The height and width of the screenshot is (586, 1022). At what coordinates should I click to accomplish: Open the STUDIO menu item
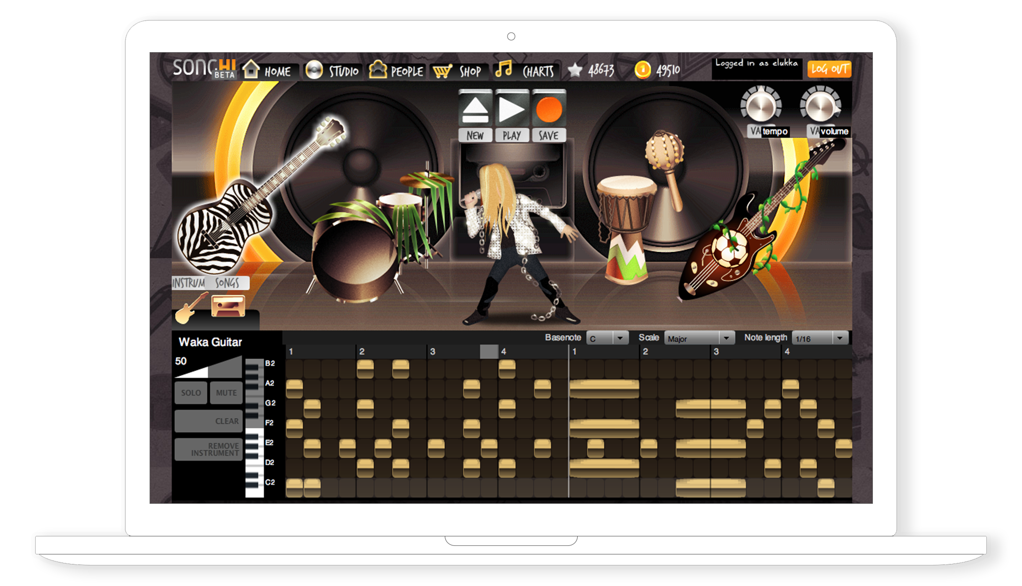(x=344, y=72)
